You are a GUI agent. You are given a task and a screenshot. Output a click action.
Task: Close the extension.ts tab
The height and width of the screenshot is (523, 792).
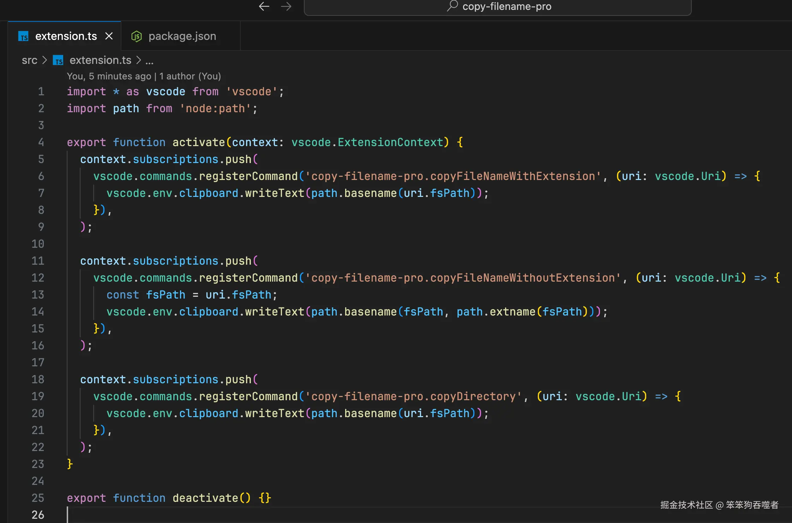pyautogui.click(x=109, y=36)
